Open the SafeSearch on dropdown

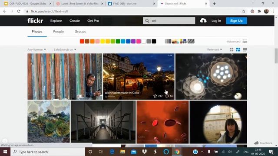pyautogui.click(x=65, y=49)
